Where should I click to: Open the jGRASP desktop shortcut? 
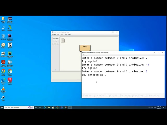(10, 46)
